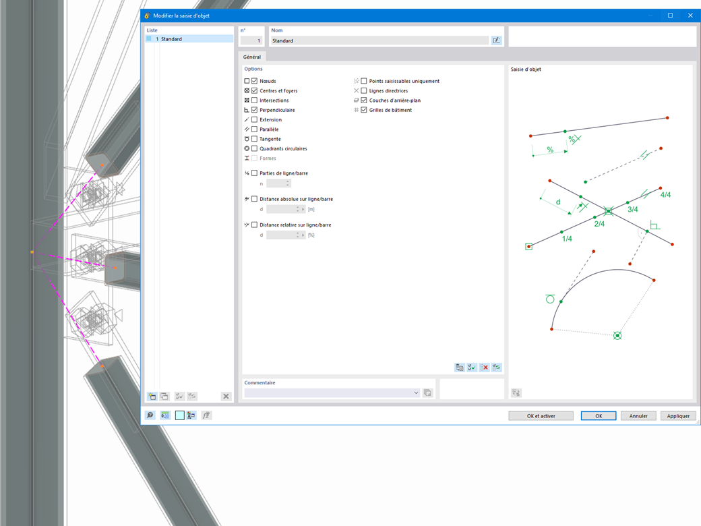Enable the Extension checkbox
Screen dimensions: 701x526
click(x=254, y=119)
